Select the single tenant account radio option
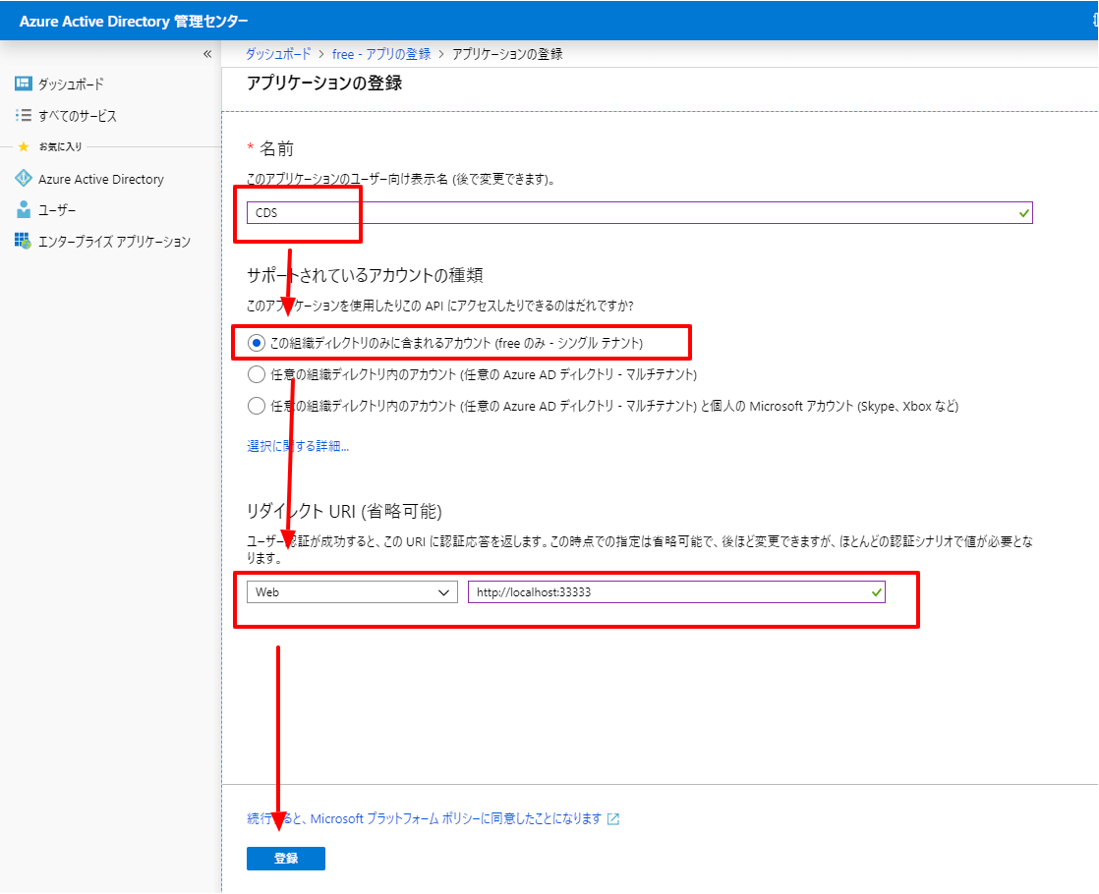This screenshot has width=1099, height=894. pyautogui.click(x=256, y=343)
